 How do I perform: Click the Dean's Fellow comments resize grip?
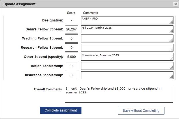(171, 31)
